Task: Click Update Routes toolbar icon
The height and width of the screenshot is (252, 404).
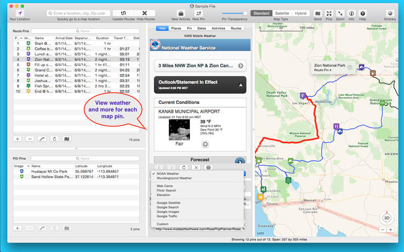Action: [123, 13]
